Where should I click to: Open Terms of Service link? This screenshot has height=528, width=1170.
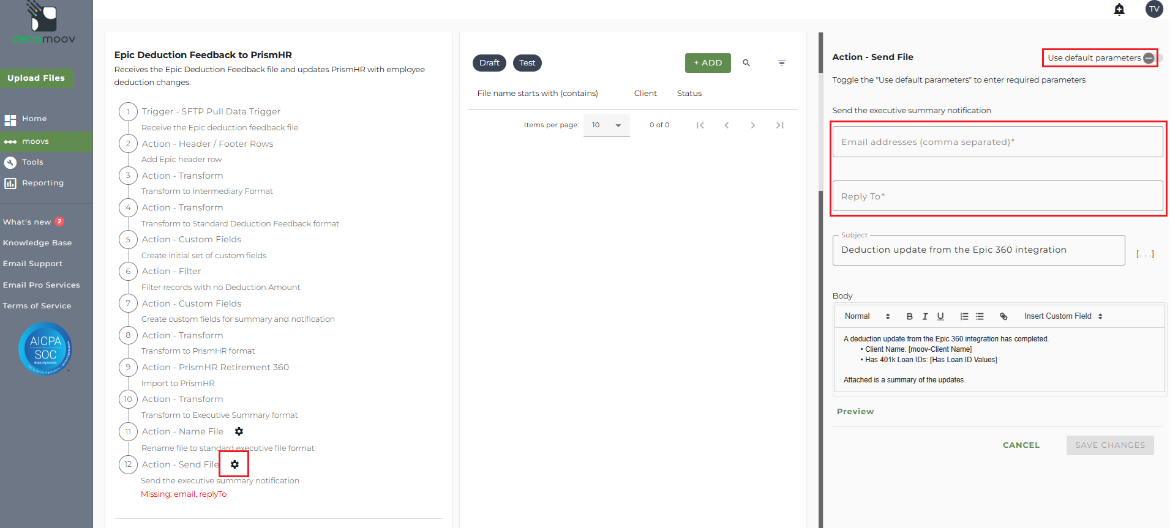pos(37,306)
